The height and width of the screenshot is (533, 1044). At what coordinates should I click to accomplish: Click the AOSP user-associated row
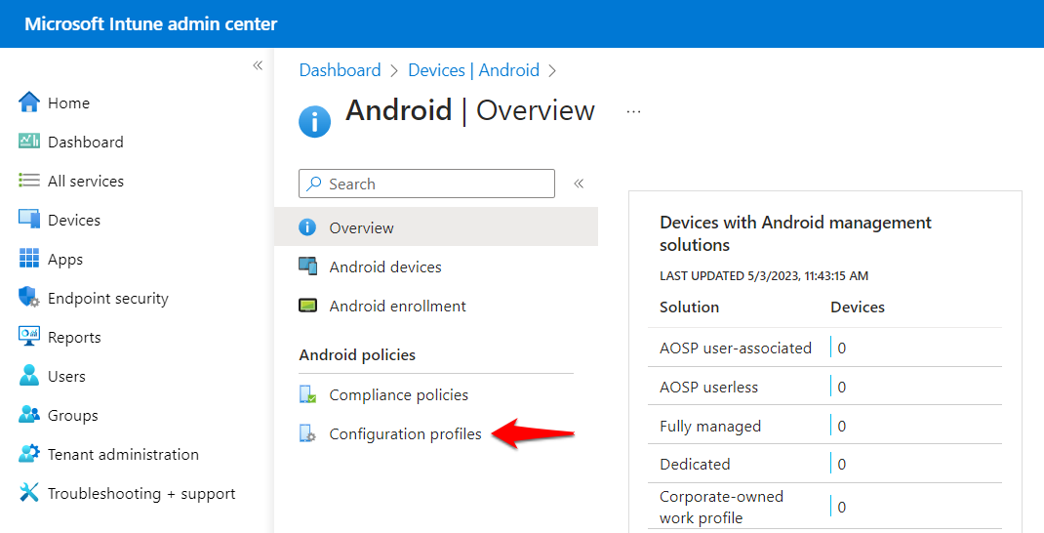pos(824,348)
